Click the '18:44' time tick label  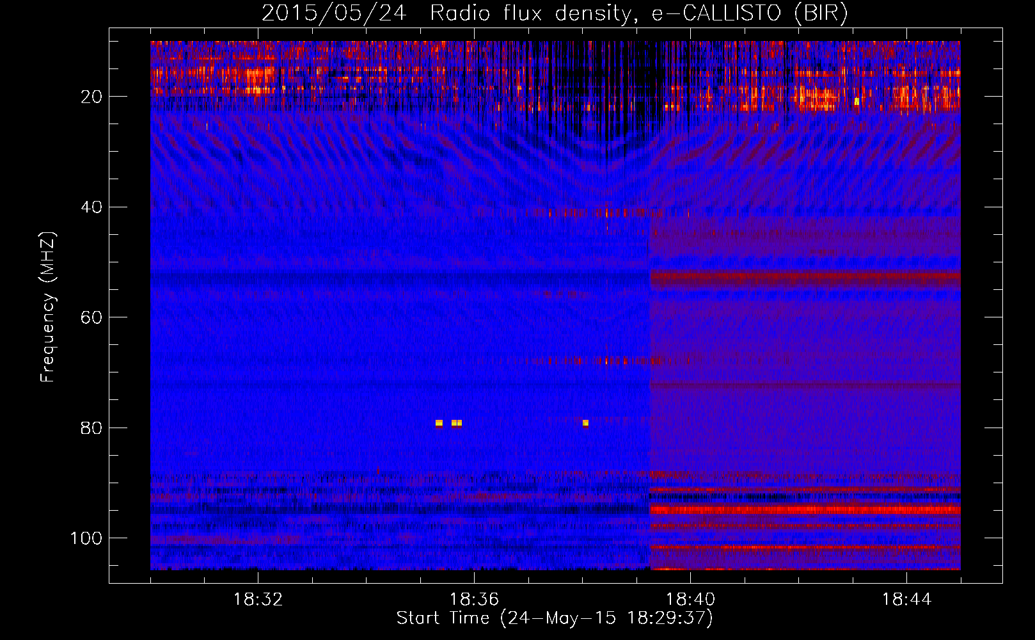906,600
